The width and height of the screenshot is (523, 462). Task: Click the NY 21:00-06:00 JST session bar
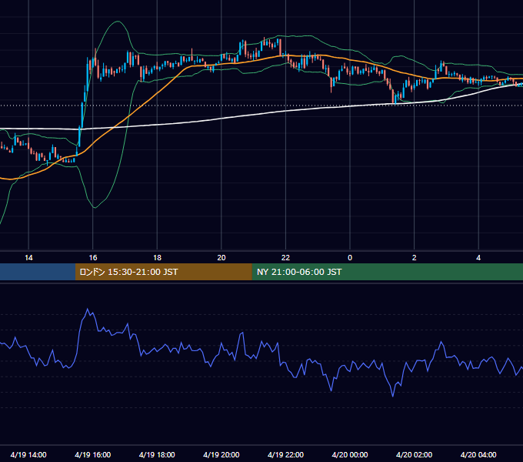[x=387, y=272]
